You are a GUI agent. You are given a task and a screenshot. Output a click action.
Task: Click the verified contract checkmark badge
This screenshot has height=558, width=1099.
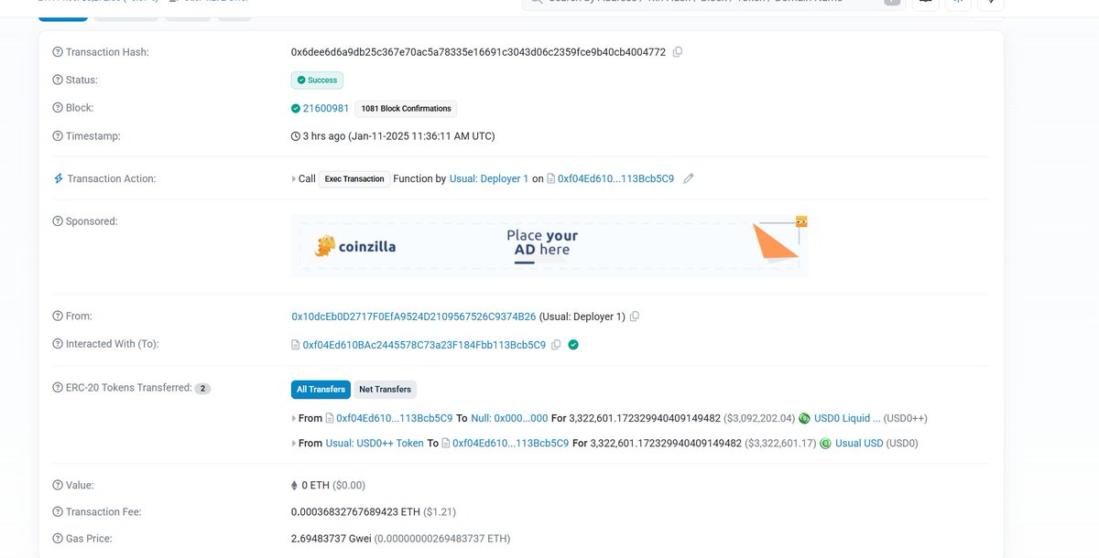(572, 344)
